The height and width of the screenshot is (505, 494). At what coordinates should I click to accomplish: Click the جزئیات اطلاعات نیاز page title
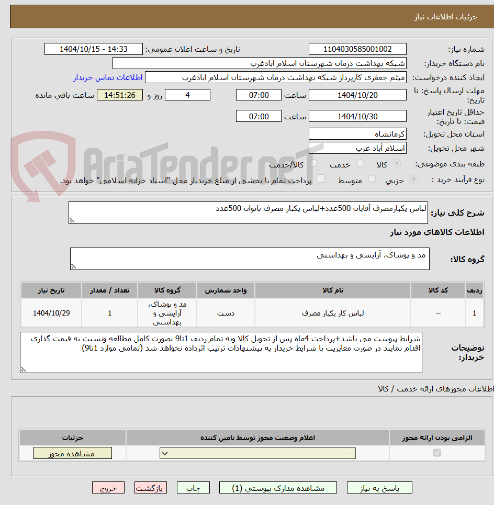tap(446, 17)
